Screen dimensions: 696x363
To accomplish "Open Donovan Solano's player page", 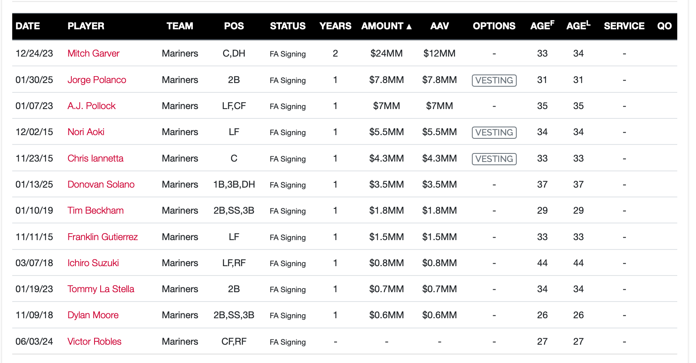I will (101, 184).
